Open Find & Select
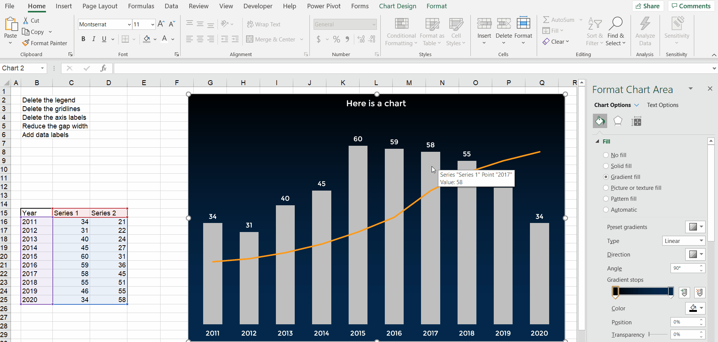 [x=615, y=32]
